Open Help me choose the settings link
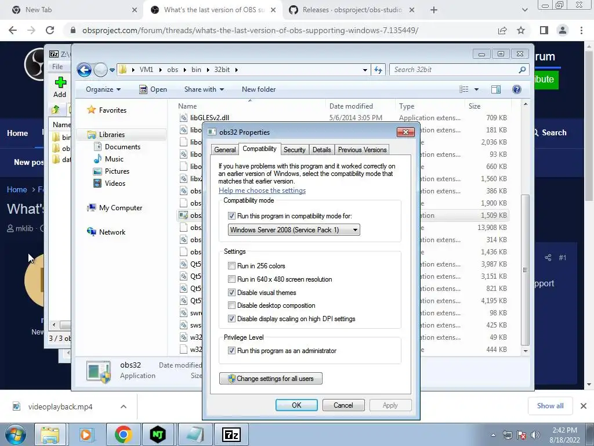The image size is (594, 446). (262, 190)
